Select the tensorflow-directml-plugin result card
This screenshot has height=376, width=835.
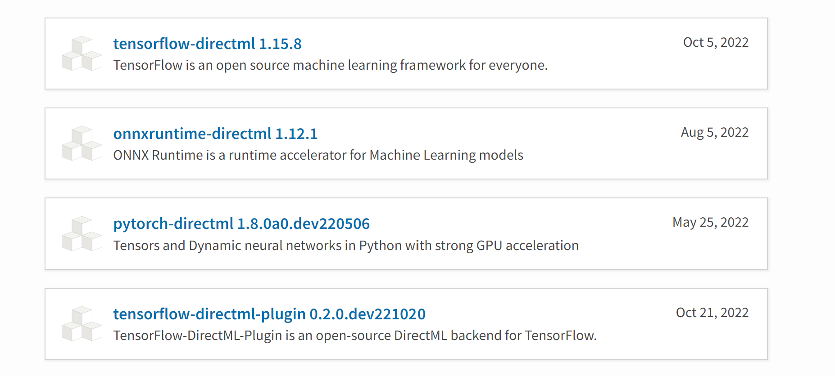[406, 324]
